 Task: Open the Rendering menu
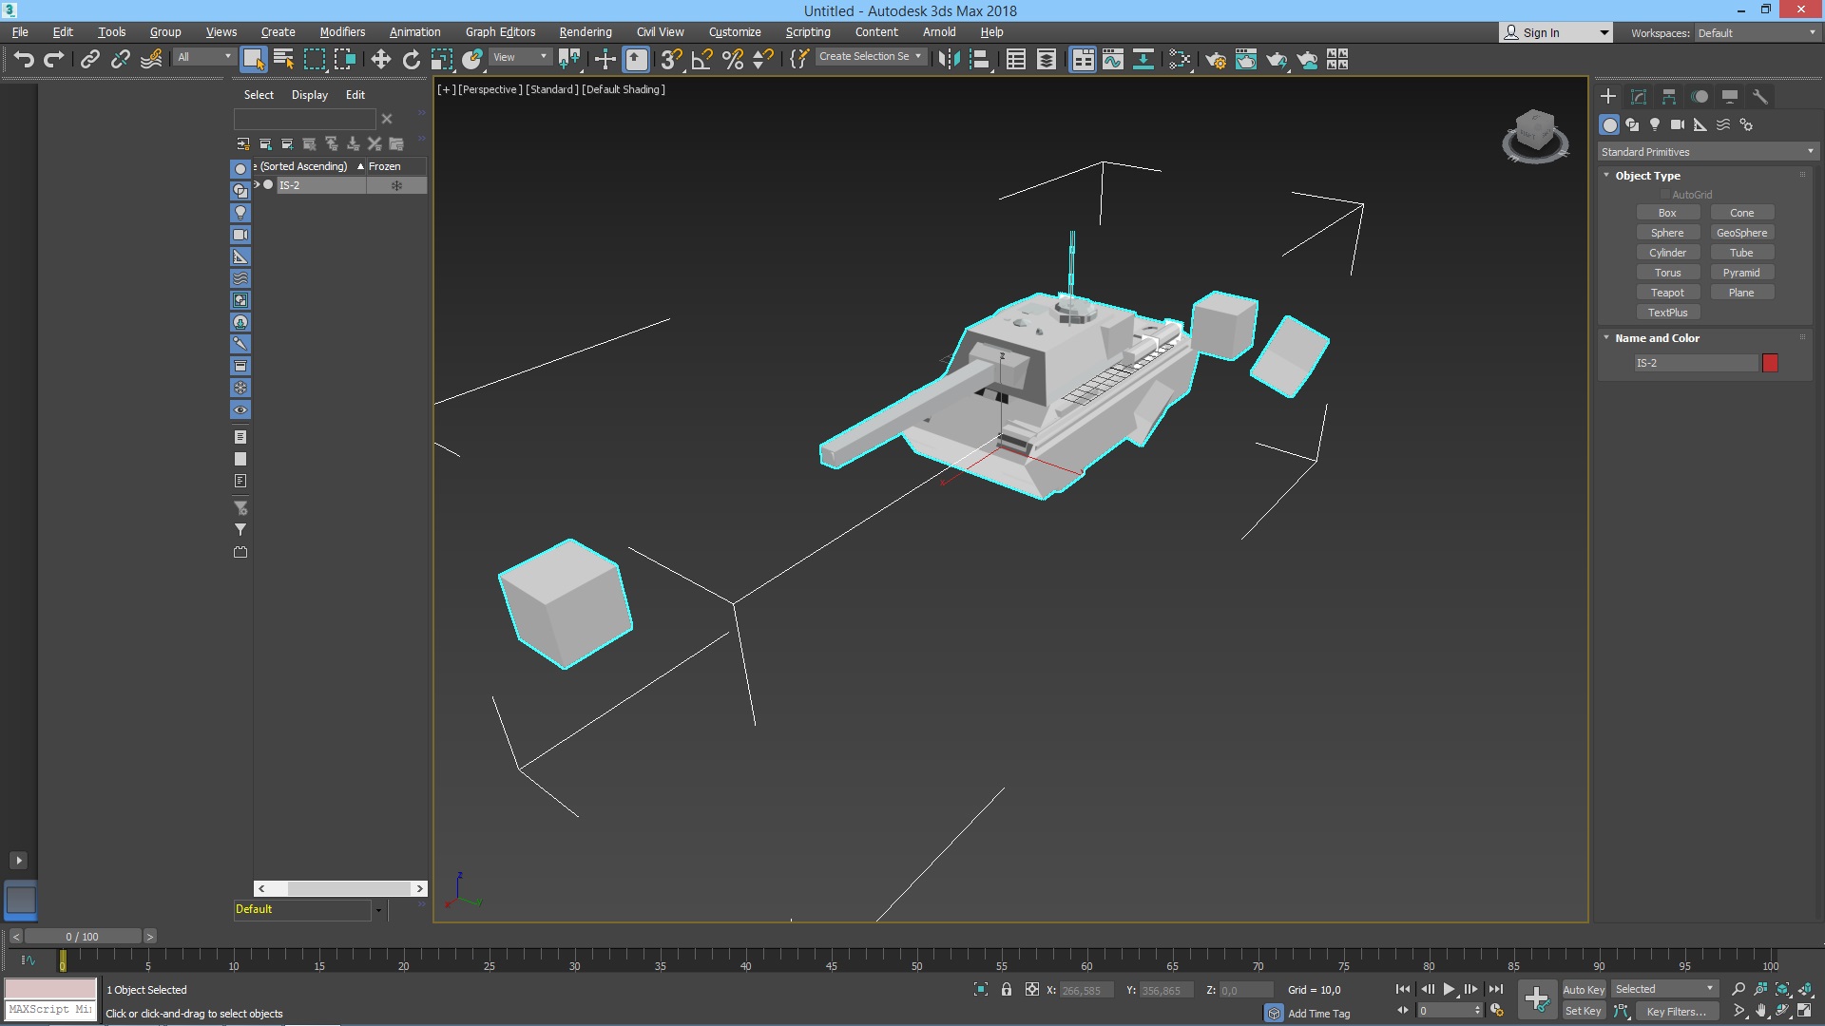point(585,31)
